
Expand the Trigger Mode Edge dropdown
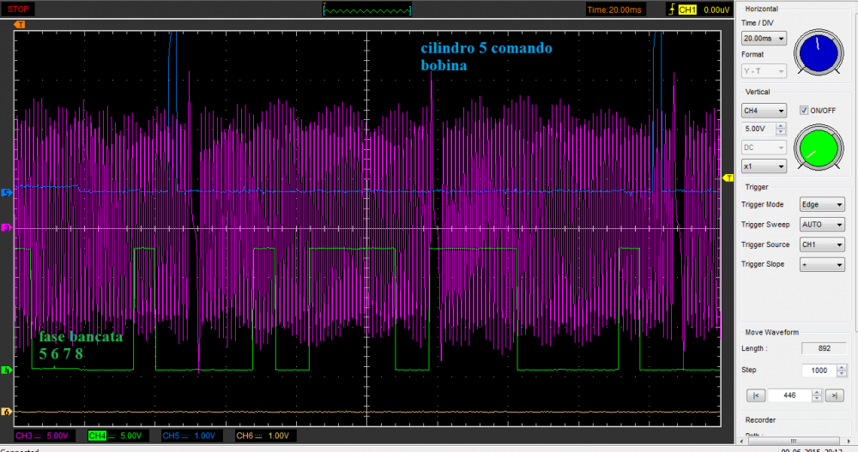coord(821,205)
